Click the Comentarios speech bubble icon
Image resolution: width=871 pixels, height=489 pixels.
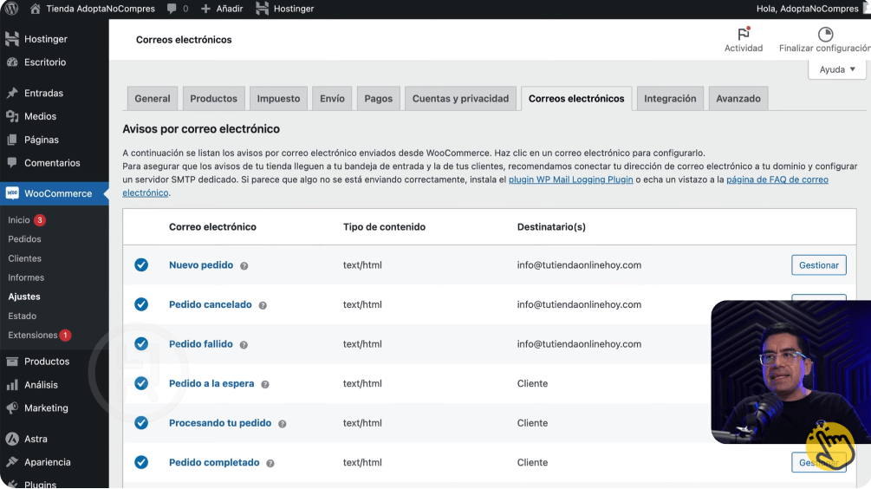tap(12, 163)
